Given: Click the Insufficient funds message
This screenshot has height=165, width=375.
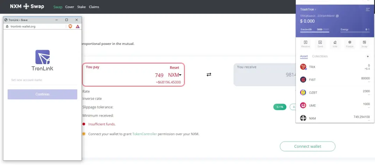Looking at the screenshot, I should point(102,124).
